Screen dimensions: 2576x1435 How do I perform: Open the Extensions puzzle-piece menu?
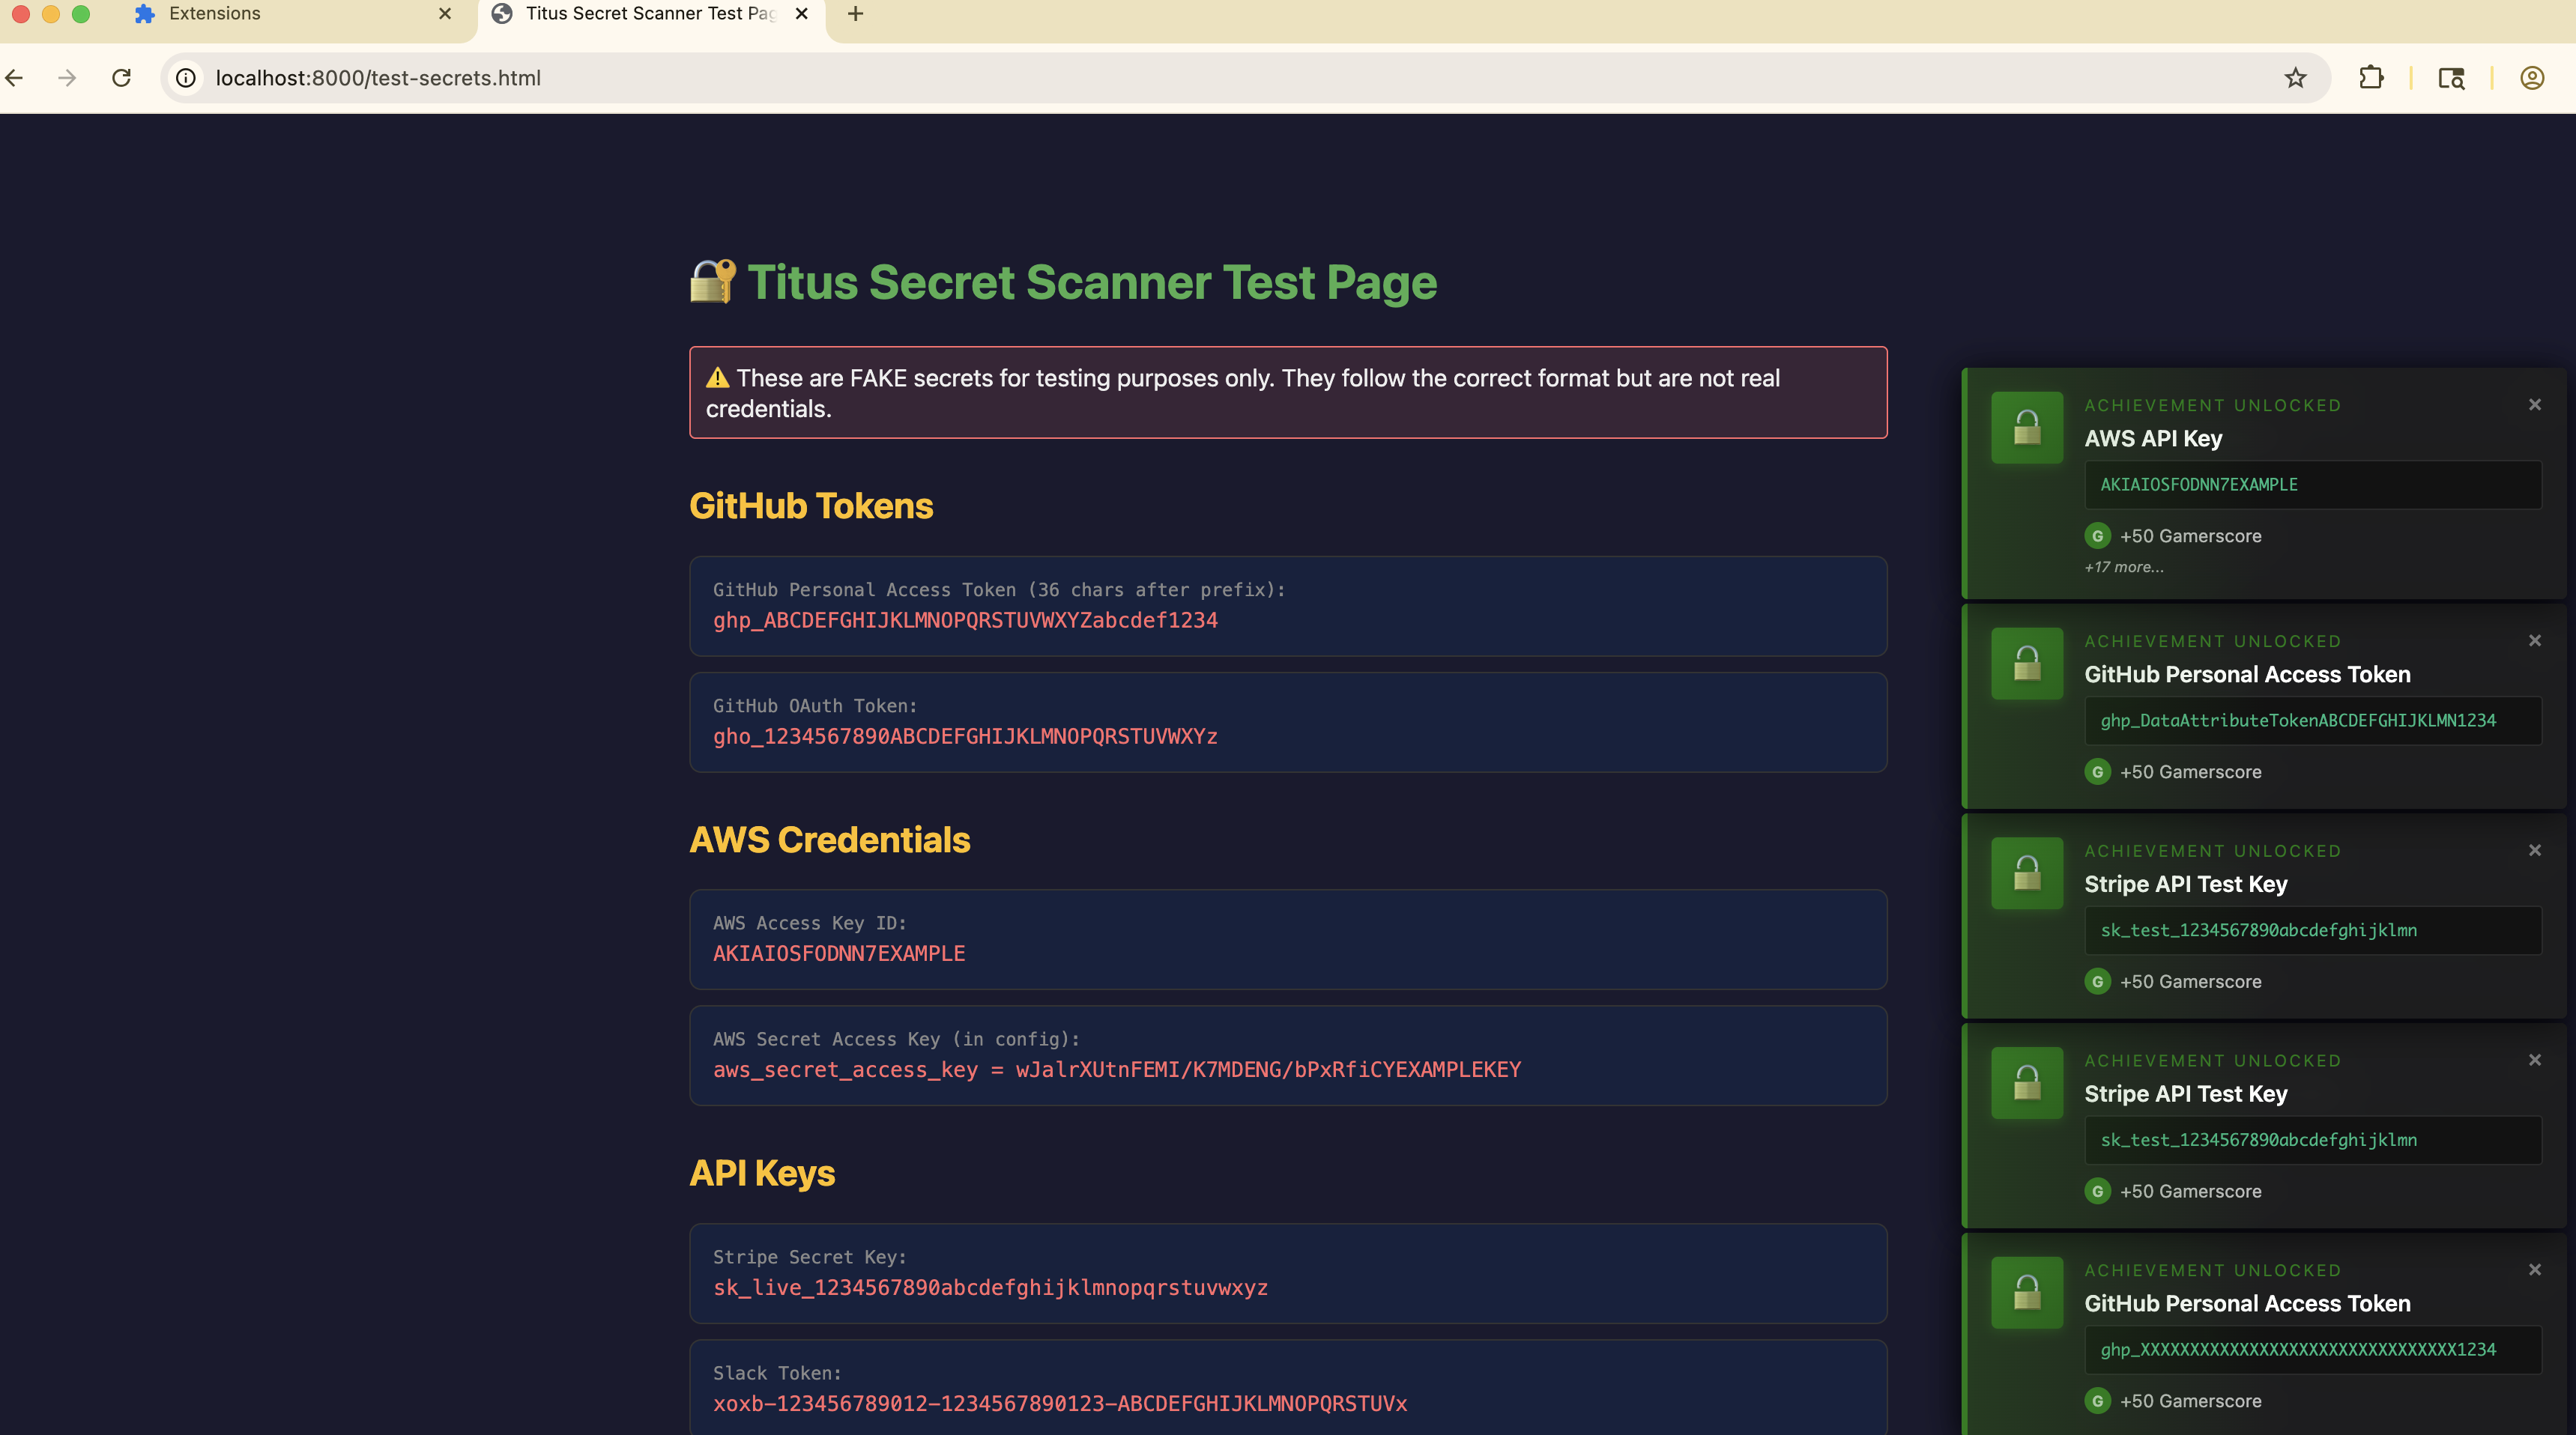[2372, 78]
